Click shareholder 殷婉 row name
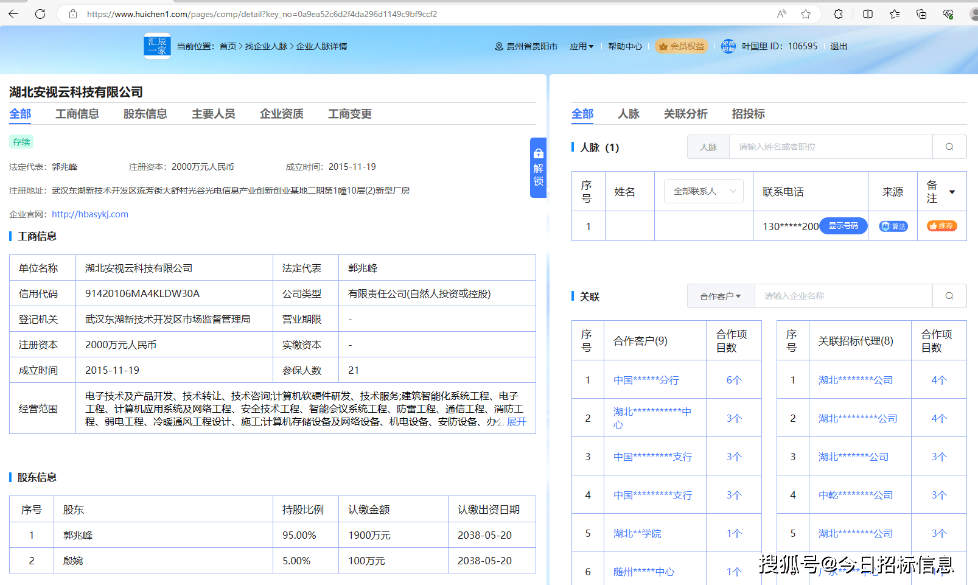Screen dimensions: 978x585 pos(73,561)
